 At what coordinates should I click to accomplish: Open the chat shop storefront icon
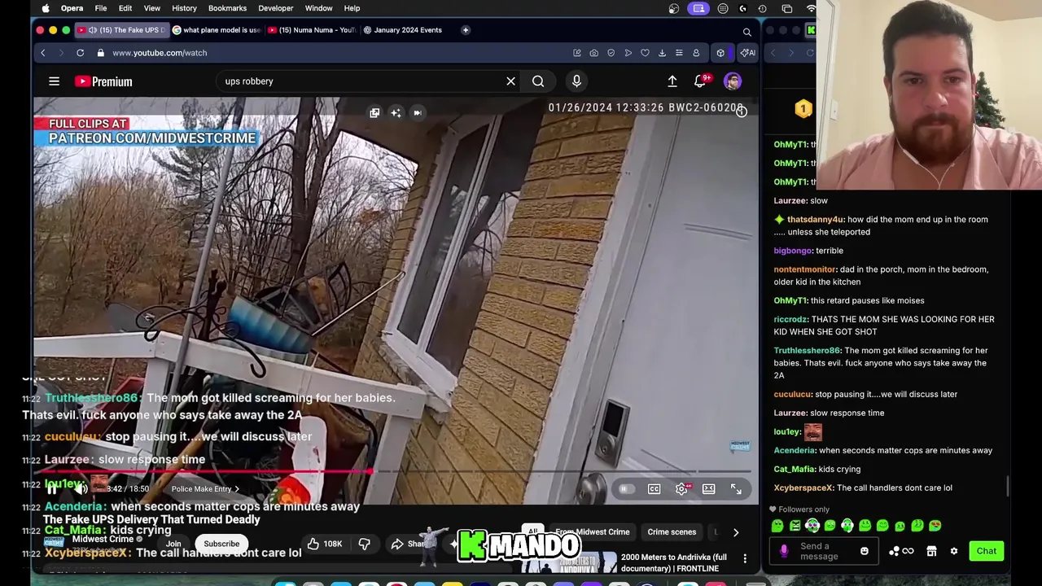[931, 552]
